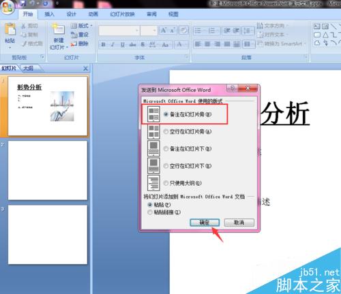The width and height of the screenshot is (341, 294).
Task: Click the Bullets list icon
Action: click(x=198, y=31)
